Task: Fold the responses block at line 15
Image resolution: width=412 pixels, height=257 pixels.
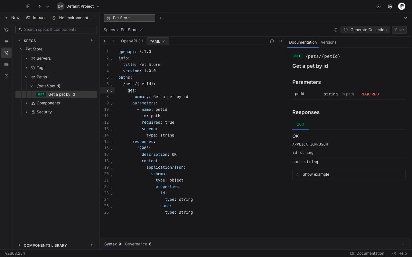Action: coord(112,142)
